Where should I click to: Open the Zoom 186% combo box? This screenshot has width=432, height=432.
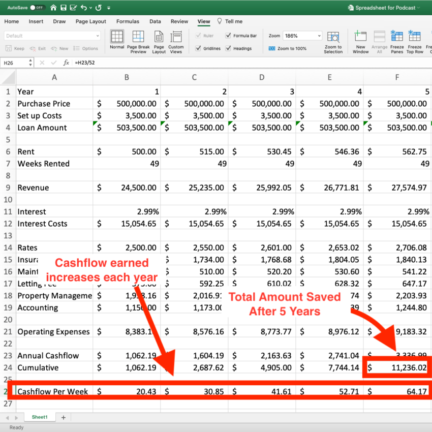pyautogui.click(x=302, y=36)
